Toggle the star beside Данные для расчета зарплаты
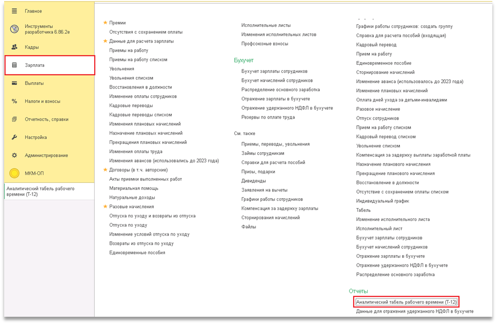497x324 pixels. 106,41
